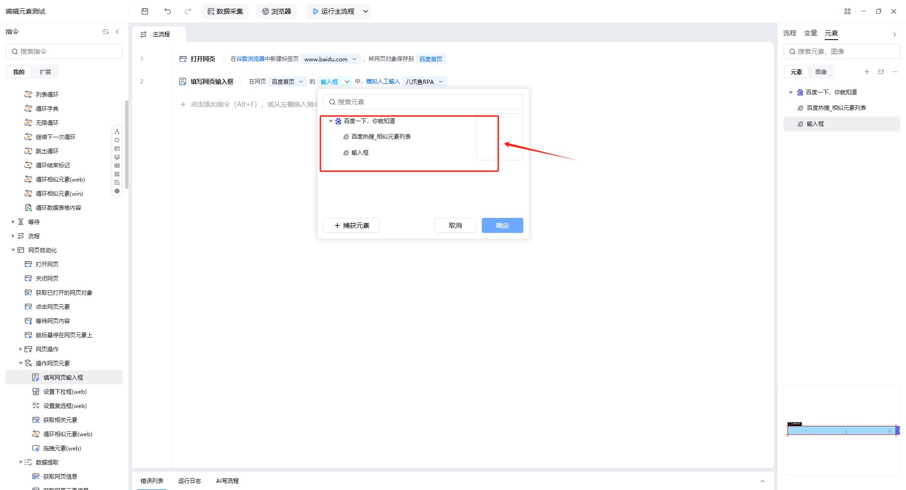Focus the 搜索指令 search field
The image size is (906, 490).
click(x=64, y=51)
